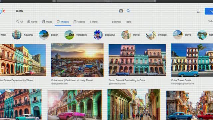
Task: Select the beach filter chip
Action: pos(49,35)
